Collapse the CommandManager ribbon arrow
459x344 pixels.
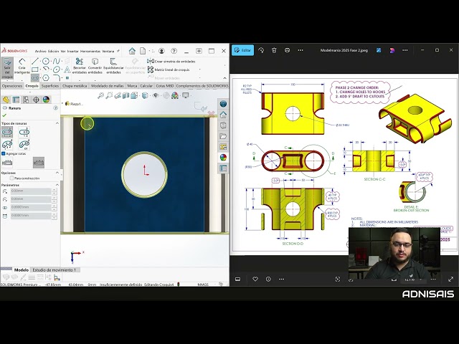click(x=224, y=78)
